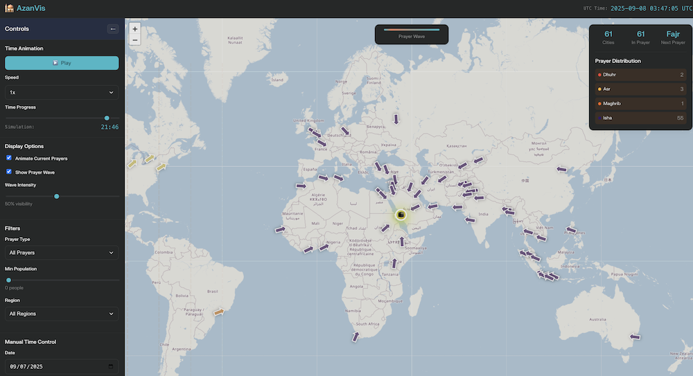The image size is (693, 376).
Task: Open the Speed dropdown
Action: (62, 92)
